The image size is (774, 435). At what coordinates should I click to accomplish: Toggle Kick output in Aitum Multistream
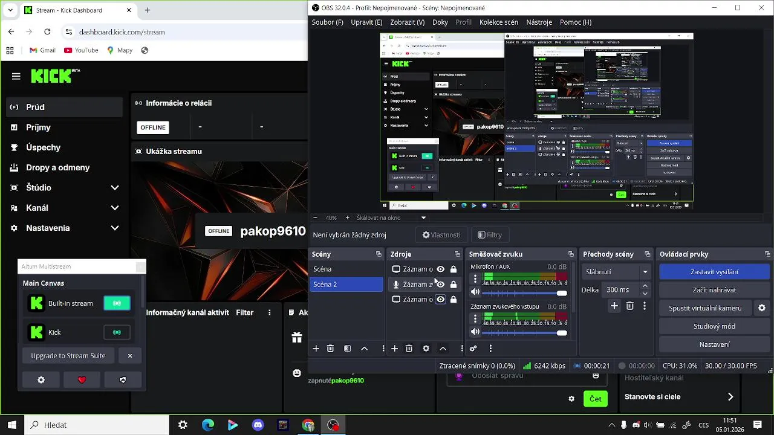pos(117,332)
